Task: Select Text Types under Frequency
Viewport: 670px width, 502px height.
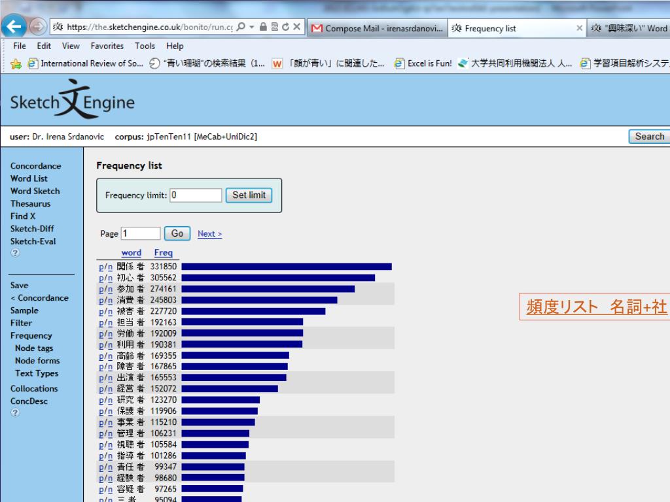Action: click(x=37, y=373)
